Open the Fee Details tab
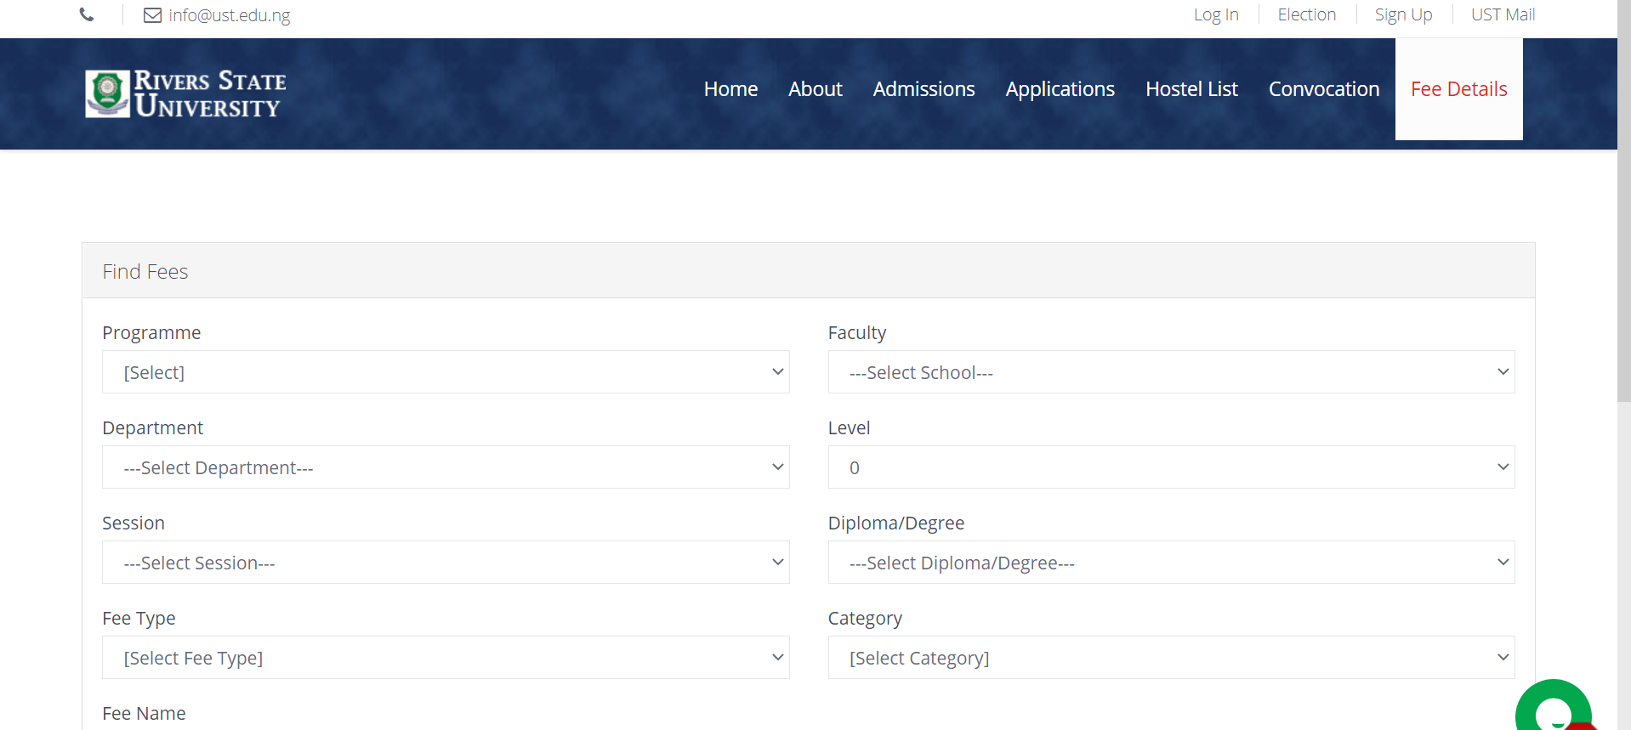Screen dimensions: 1631x730 pyautogui.click(x=1458, y=89)
